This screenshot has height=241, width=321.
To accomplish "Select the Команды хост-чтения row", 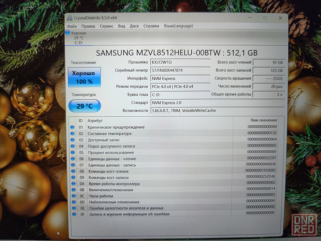I will (174, 171).
